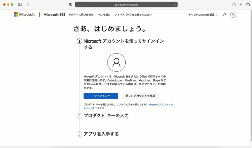Click the setup.office.com address bar
The width and height of the screenshot is (252, 148).
point(126,5)
